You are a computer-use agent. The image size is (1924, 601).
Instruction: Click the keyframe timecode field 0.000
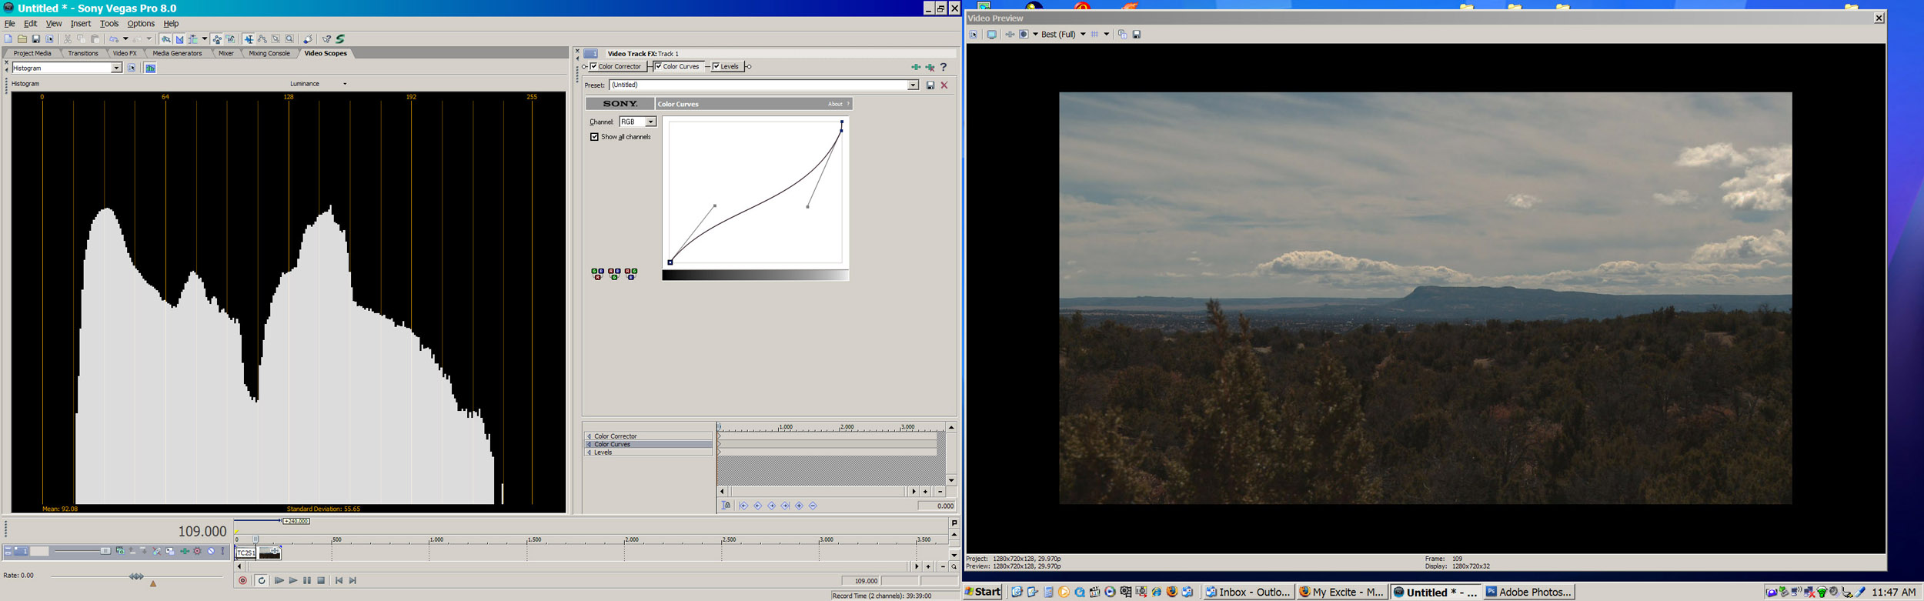(937, 506)
